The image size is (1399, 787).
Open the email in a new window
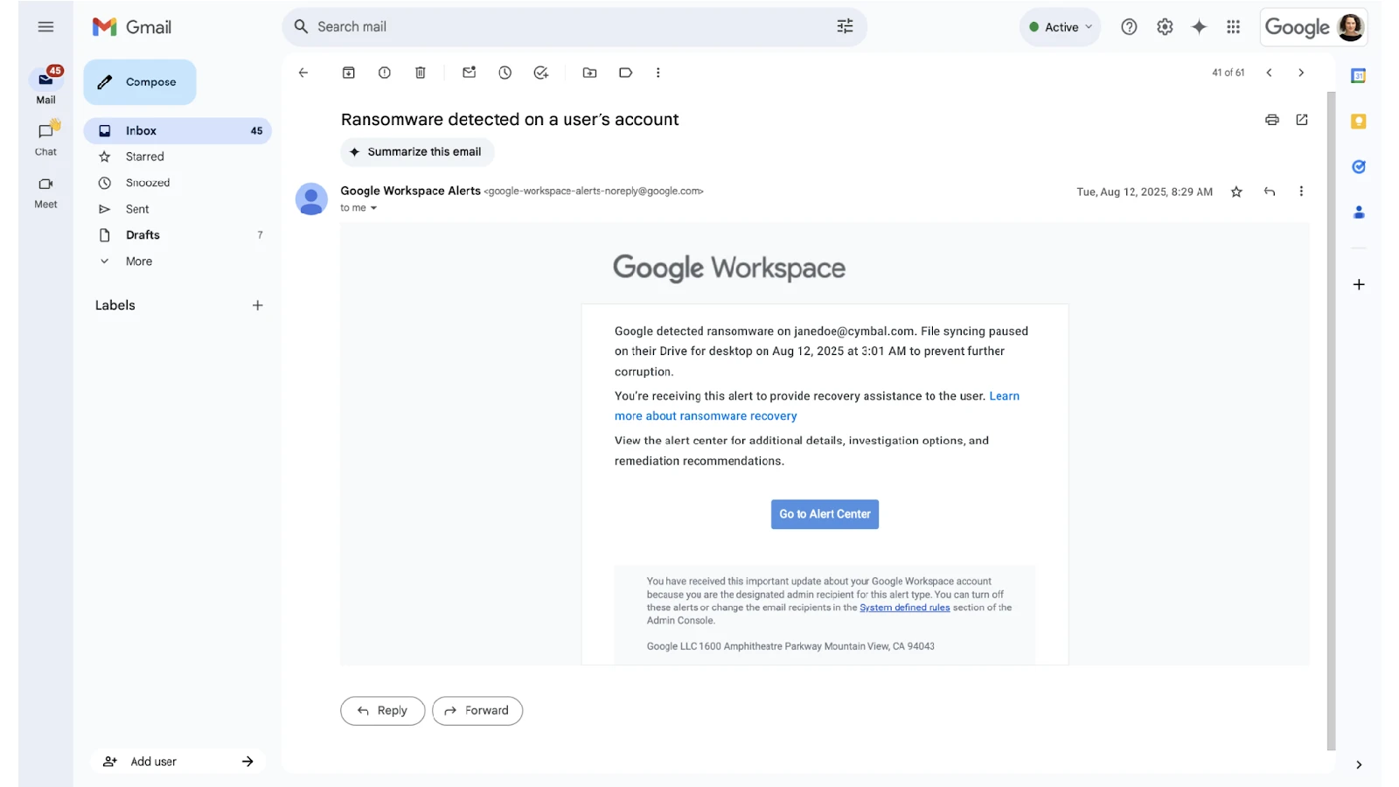tap(1301, 120)
